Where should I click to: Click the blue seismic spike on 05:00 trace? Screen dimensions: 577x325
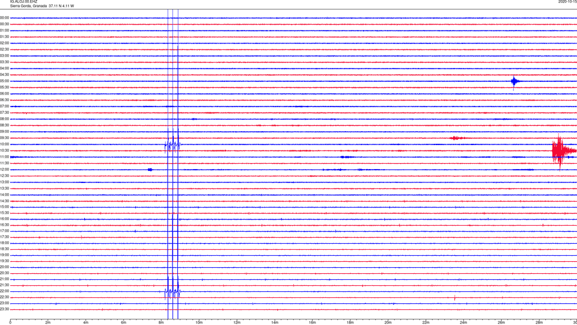[x=514, y=82]
